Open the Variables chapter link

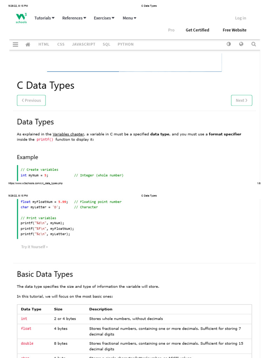68,134
